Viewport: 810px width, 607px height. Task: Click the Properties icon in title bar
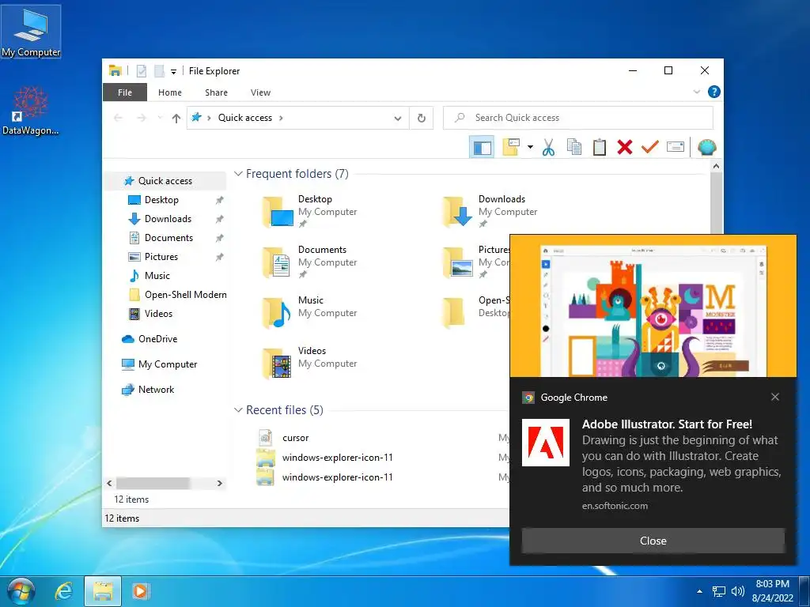(x=141, y=70)
